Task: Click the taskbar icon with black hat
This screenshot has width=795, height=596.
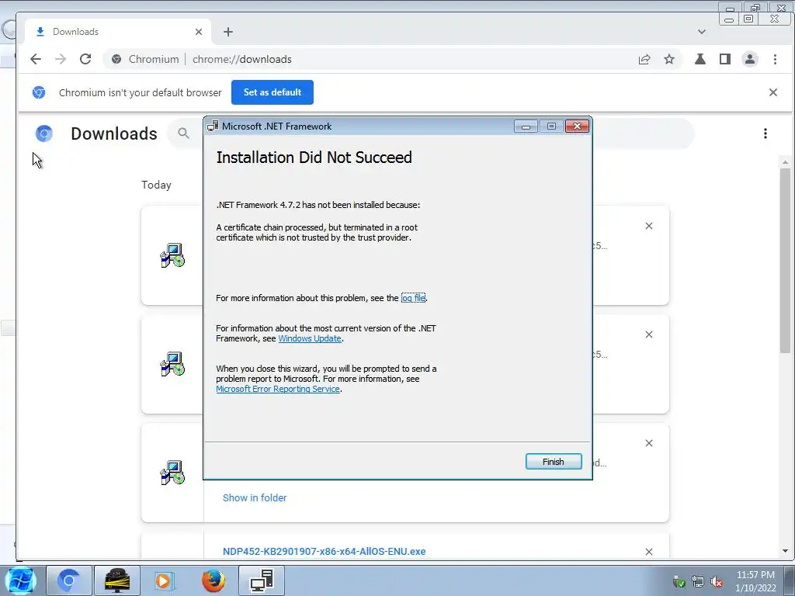Action: pos(116,580)
